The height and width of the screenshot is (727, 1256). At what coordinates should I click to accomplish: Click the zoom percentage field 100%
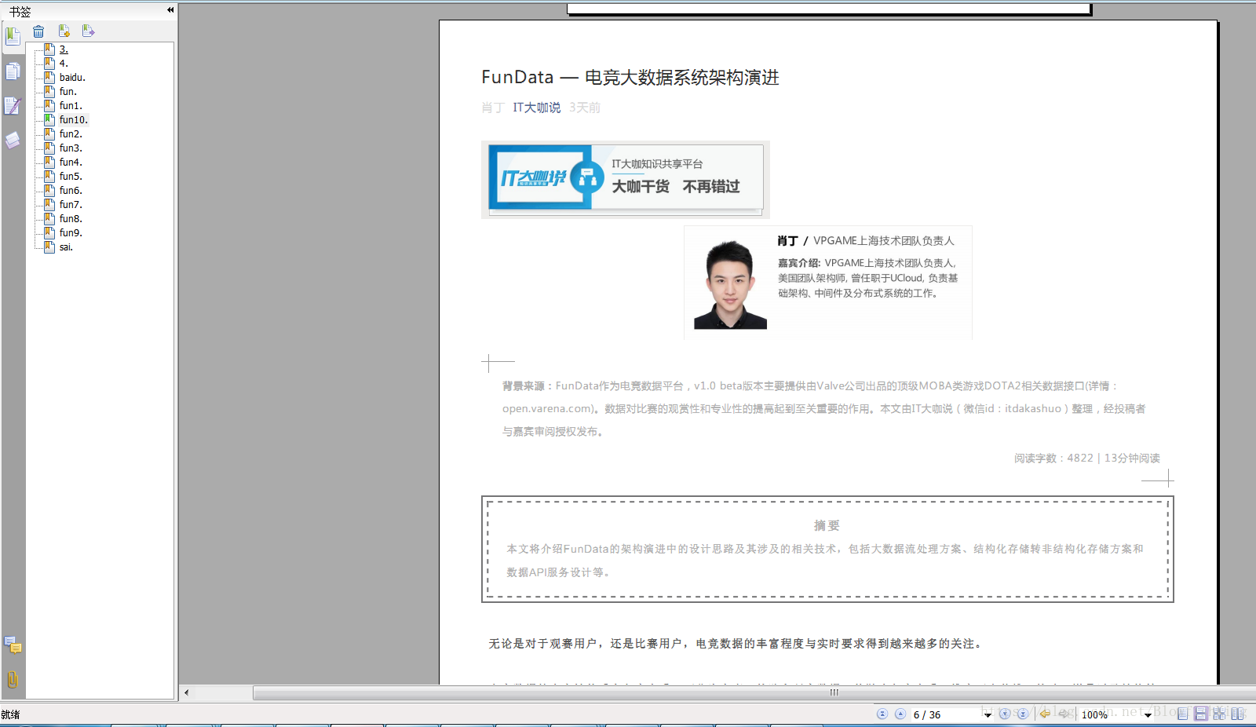pos(1110,714)
